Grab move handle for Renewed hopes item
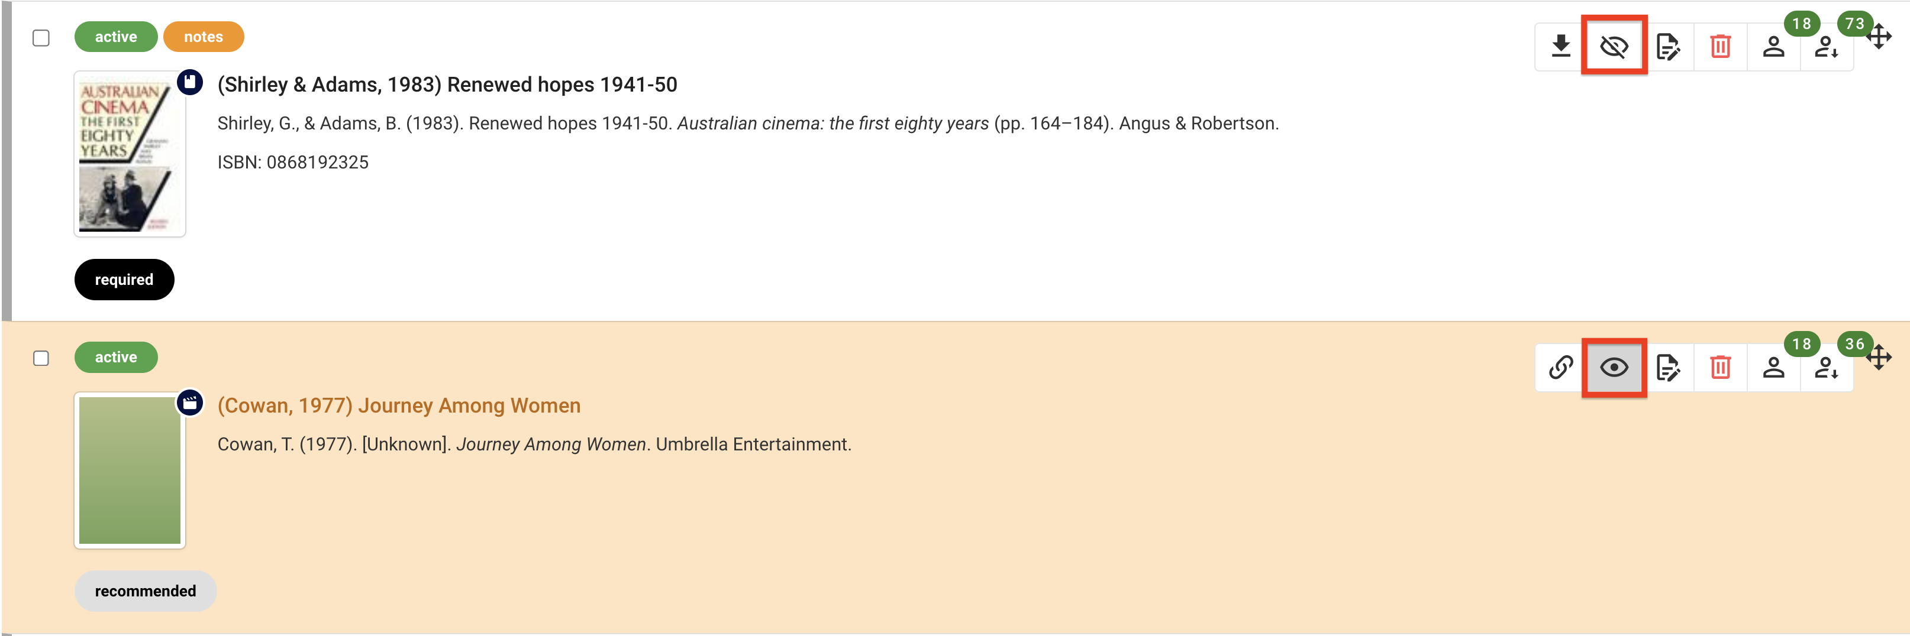 [x=1880, y=35]
